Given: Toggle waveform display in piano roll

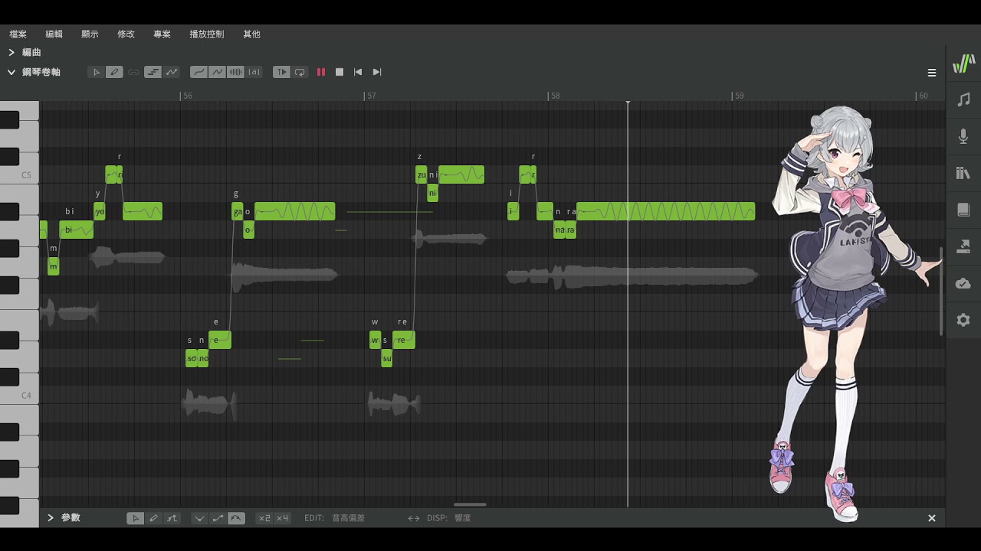Looking at the screenshot, I should [x=235, y=72].
